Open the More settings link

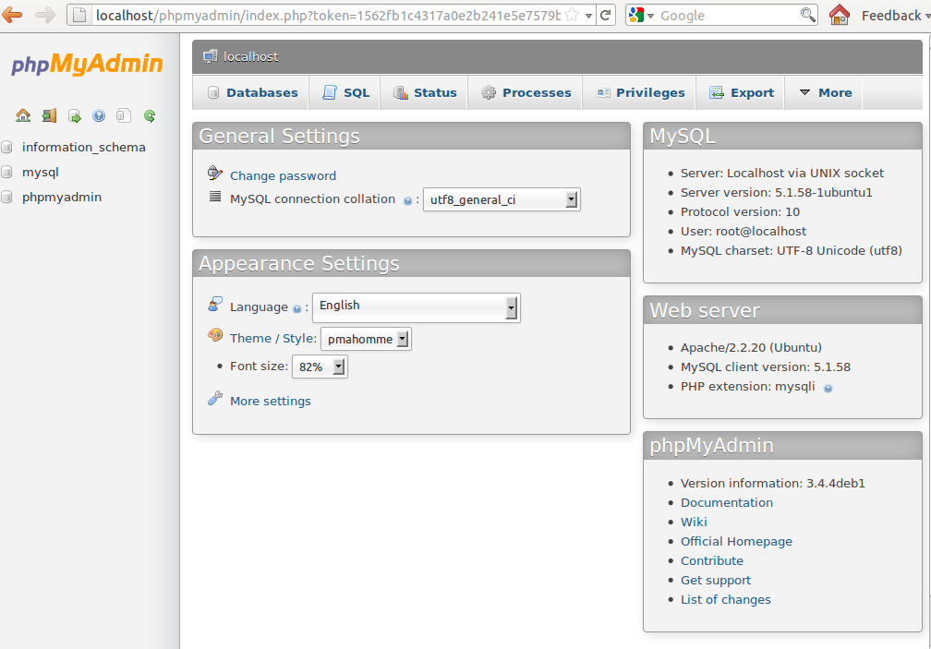pyautogui.click(x=271, y=401)
